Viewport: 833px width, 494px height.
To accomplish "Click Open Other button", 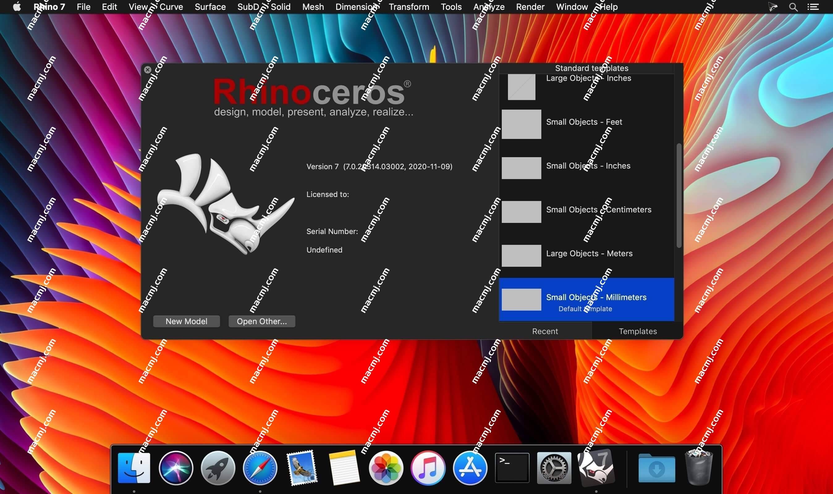I will (x=261, y=321).
